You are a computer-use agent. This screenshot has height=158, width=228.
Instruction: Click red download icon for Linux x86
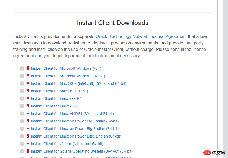(x=28, y=106)
